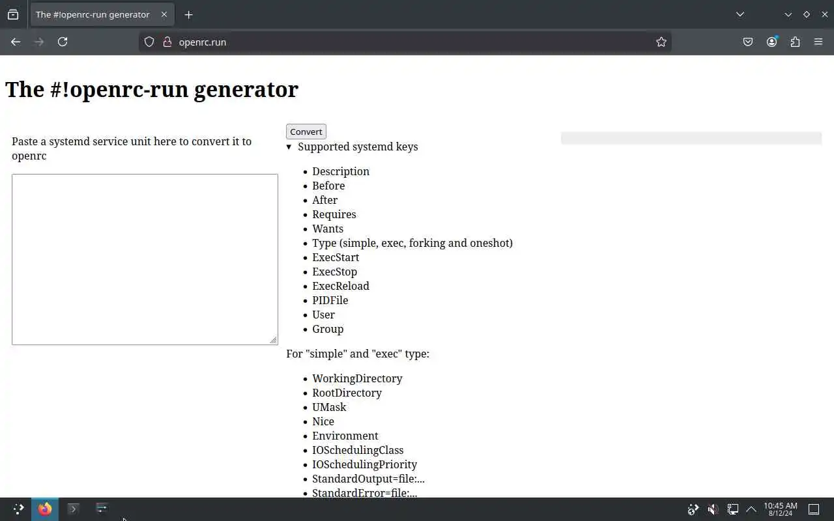834x521 pixels.
Task: Show hidden system tray icons
Action: point(751,509)
